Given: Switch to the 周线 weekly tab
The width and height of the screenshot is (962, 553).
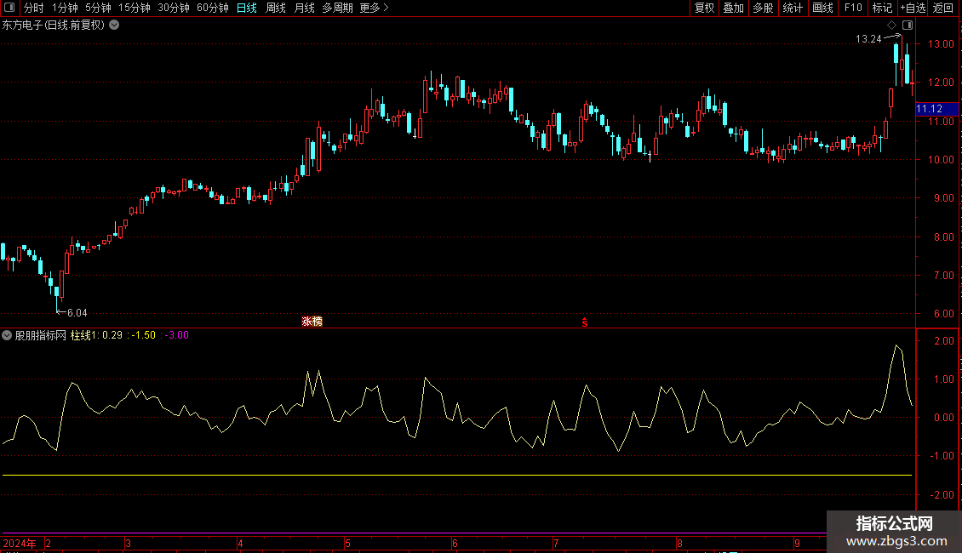Looking at the screenshot, I should [276, 8].
